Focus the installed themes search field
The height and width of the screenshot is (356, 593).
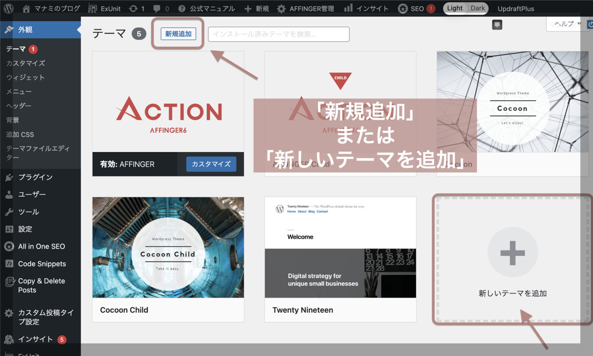pyautogui.click(x=278, y=34)
